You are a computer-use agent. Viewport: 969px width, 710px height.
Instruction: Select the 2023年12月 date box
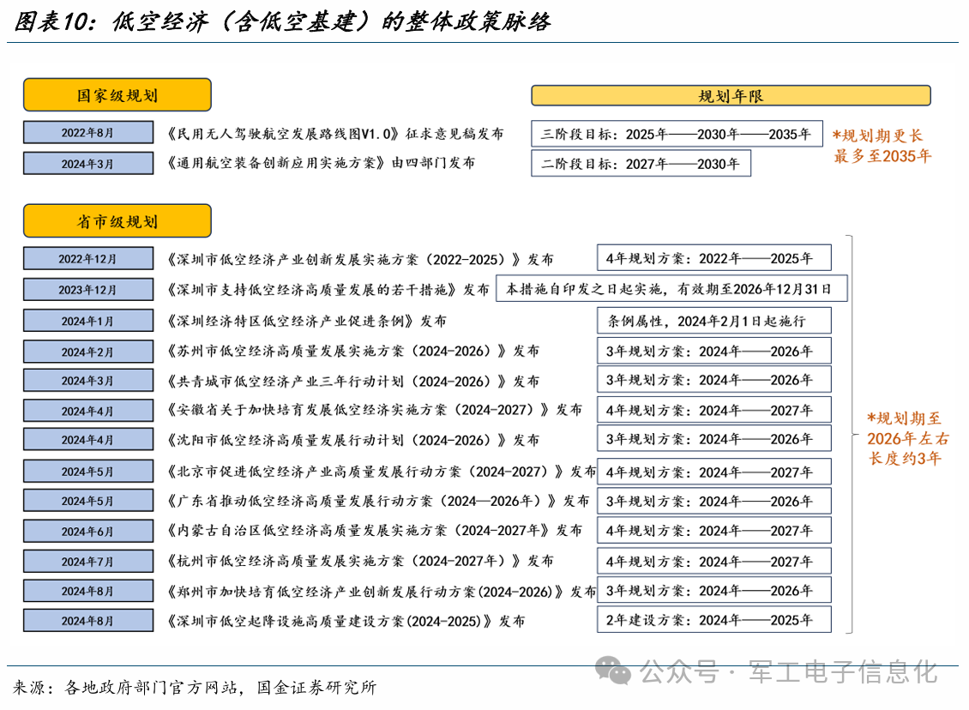87,290
